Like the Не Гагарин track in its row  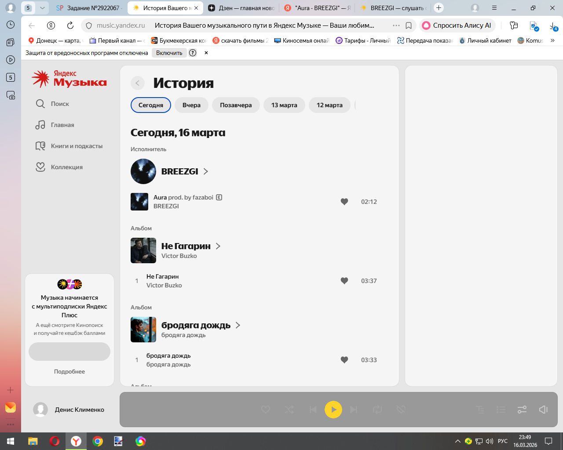click(x=344, y=281)
